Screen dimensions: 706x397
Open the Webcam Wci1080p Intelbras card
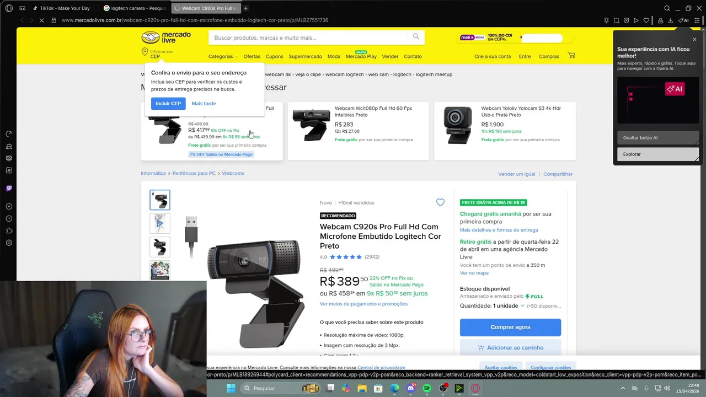(x=359, y=131)
